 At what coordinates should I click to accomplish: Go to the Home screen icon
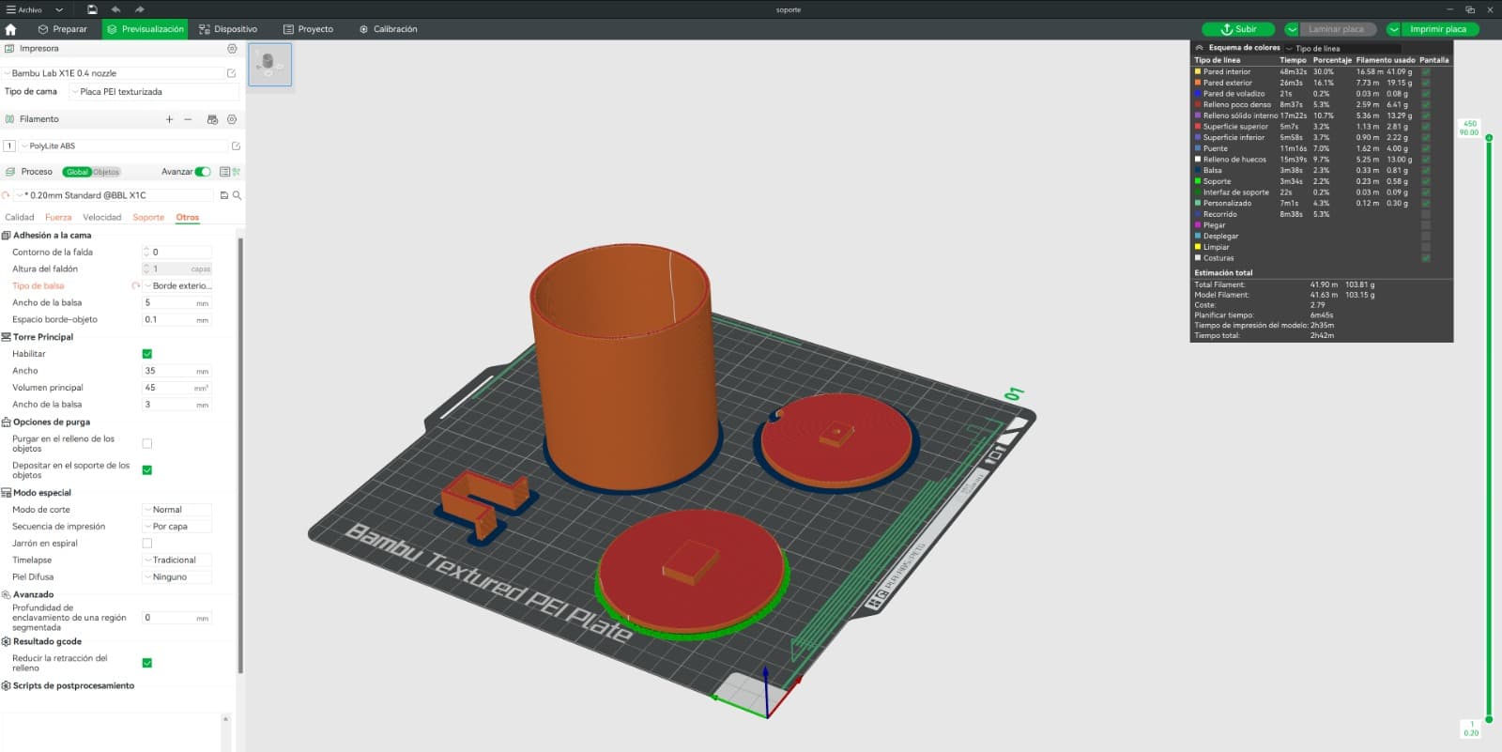point(10,29)
